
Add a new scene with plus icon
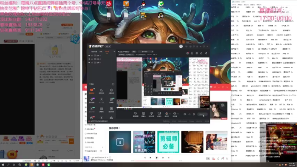114,52
